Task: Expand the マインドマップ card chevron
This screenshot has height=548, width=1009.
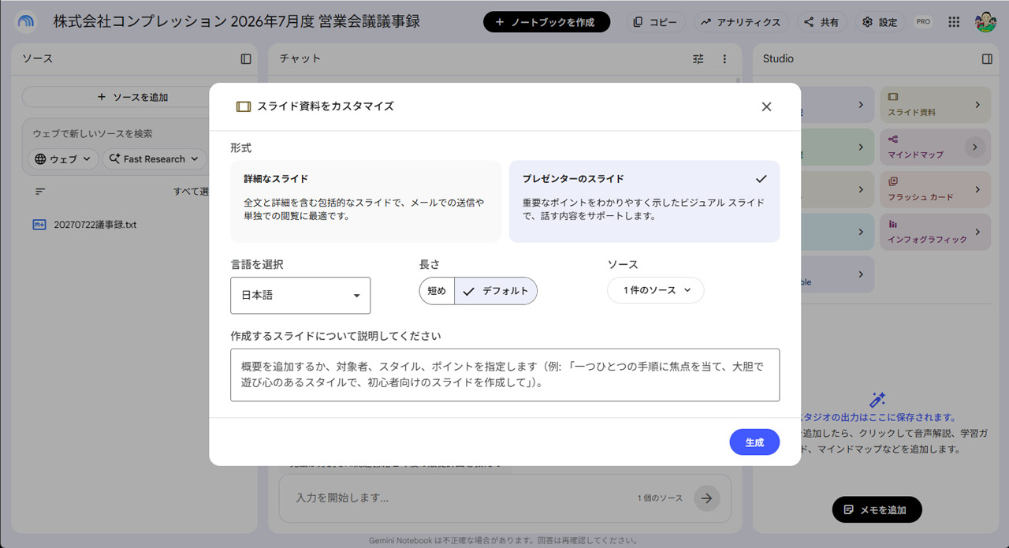Action: (975, 147)
